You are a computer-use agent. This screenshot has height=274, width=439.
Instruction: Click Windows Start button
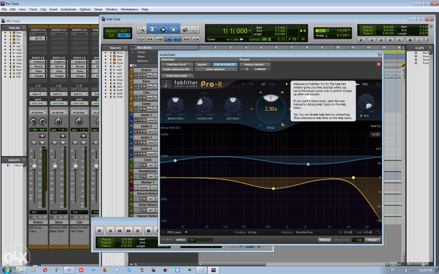point(7,270)
